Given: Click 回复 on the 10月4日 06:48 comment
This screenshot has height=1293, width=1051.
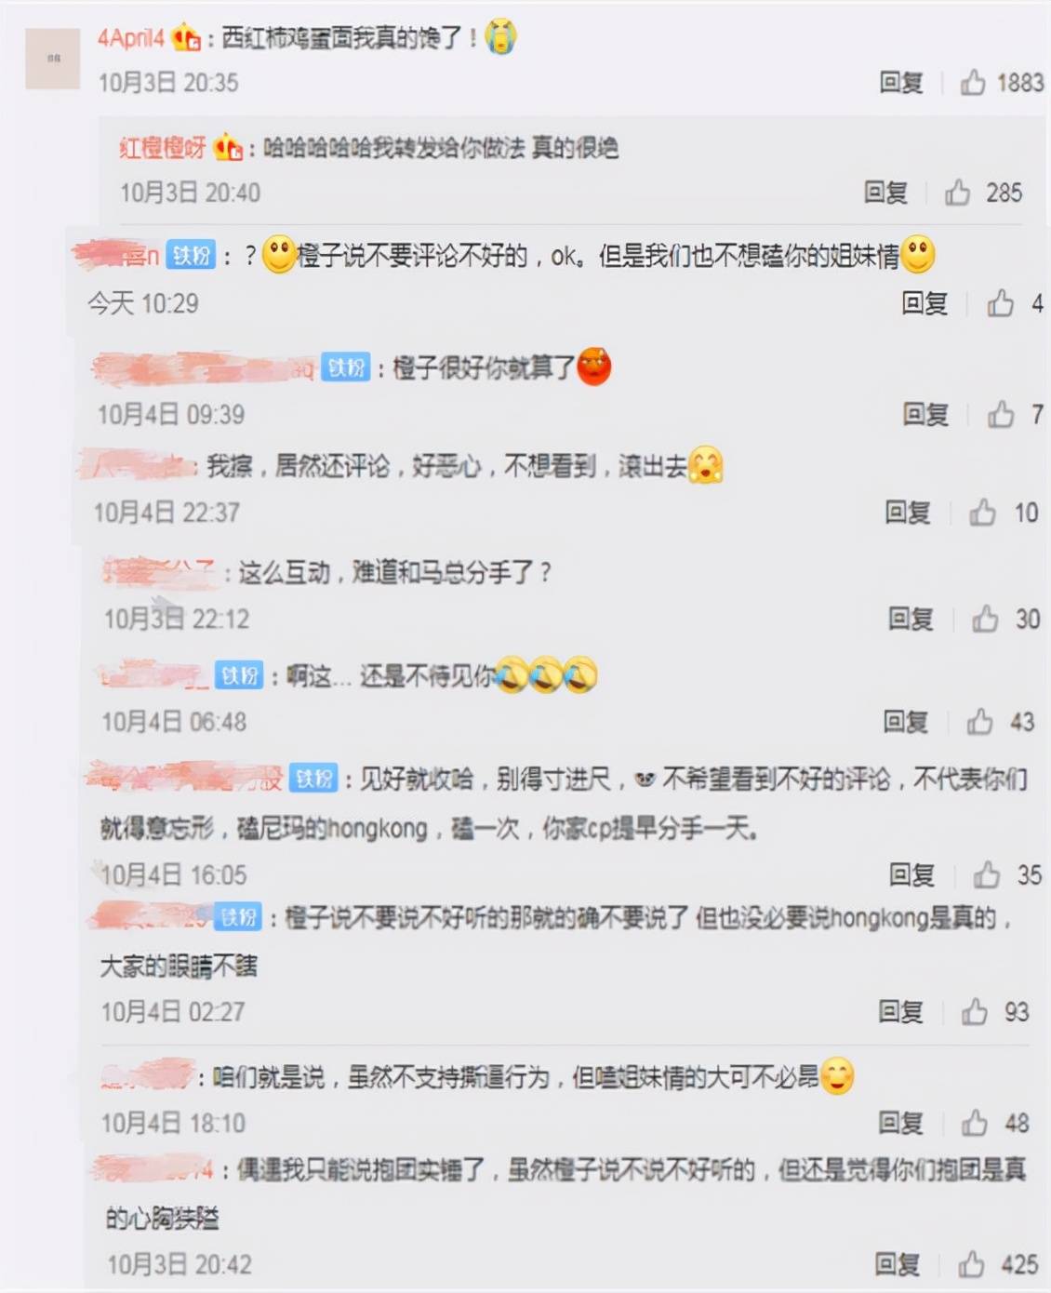Looking at the screenshot, I should pyautogui.click(x=906, y=722).
